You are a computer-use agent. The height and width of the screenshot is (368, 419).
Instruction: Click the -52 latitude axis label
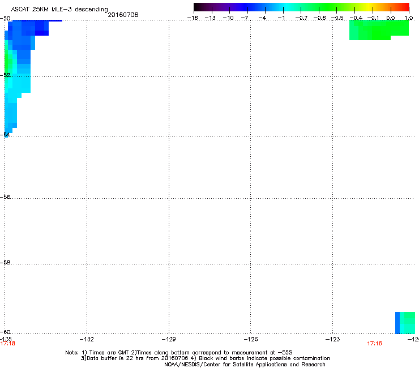[5, 75]
